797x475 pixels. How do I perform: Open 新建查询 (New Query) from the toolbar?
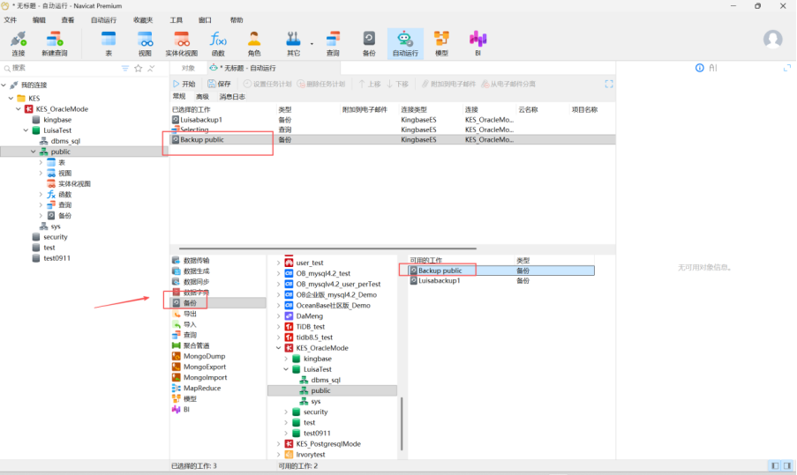(54, 41)
